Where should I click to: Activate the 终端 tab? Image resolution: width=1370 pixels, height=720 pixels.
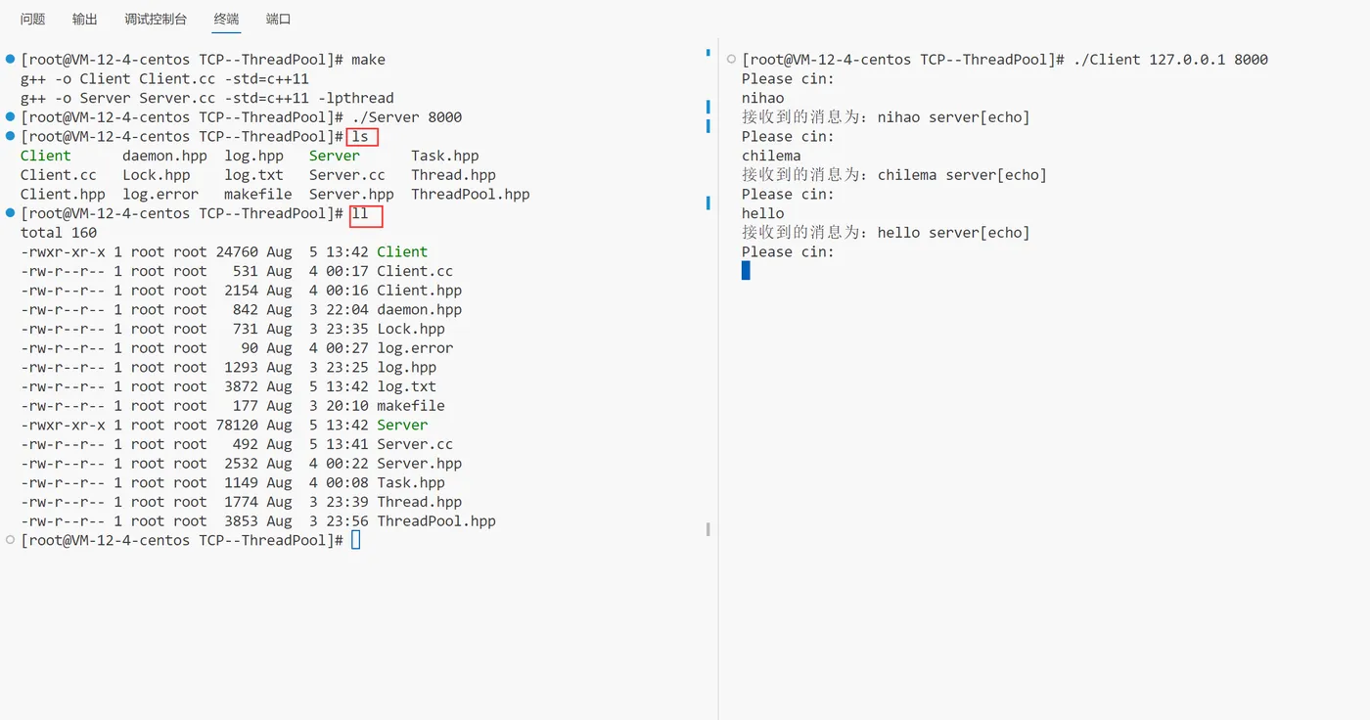click(226, 20)
